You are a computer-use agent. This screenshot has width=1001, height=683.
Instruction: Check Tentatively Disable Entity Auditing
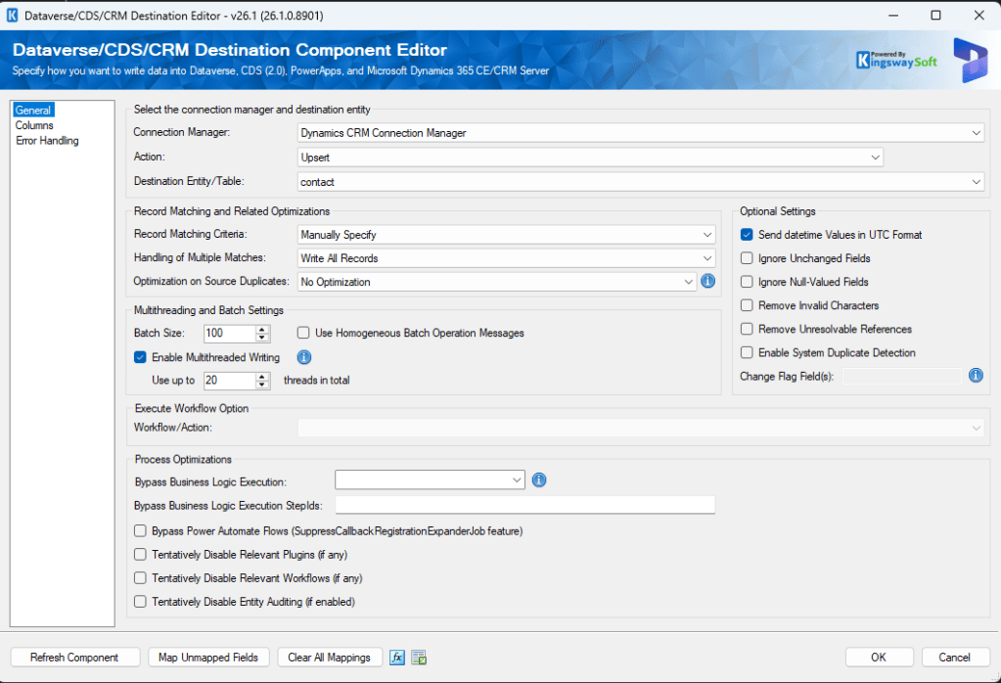[x=140, y=602]
